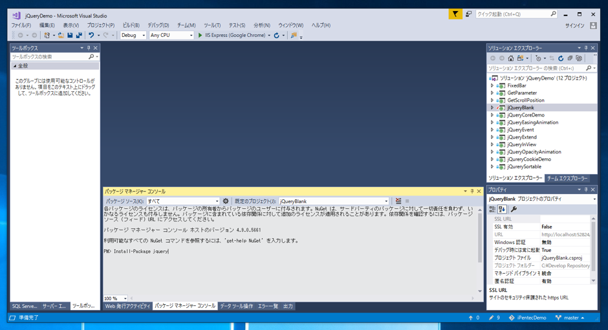Start debugging with IIS Express play button

tap(200, 36)
